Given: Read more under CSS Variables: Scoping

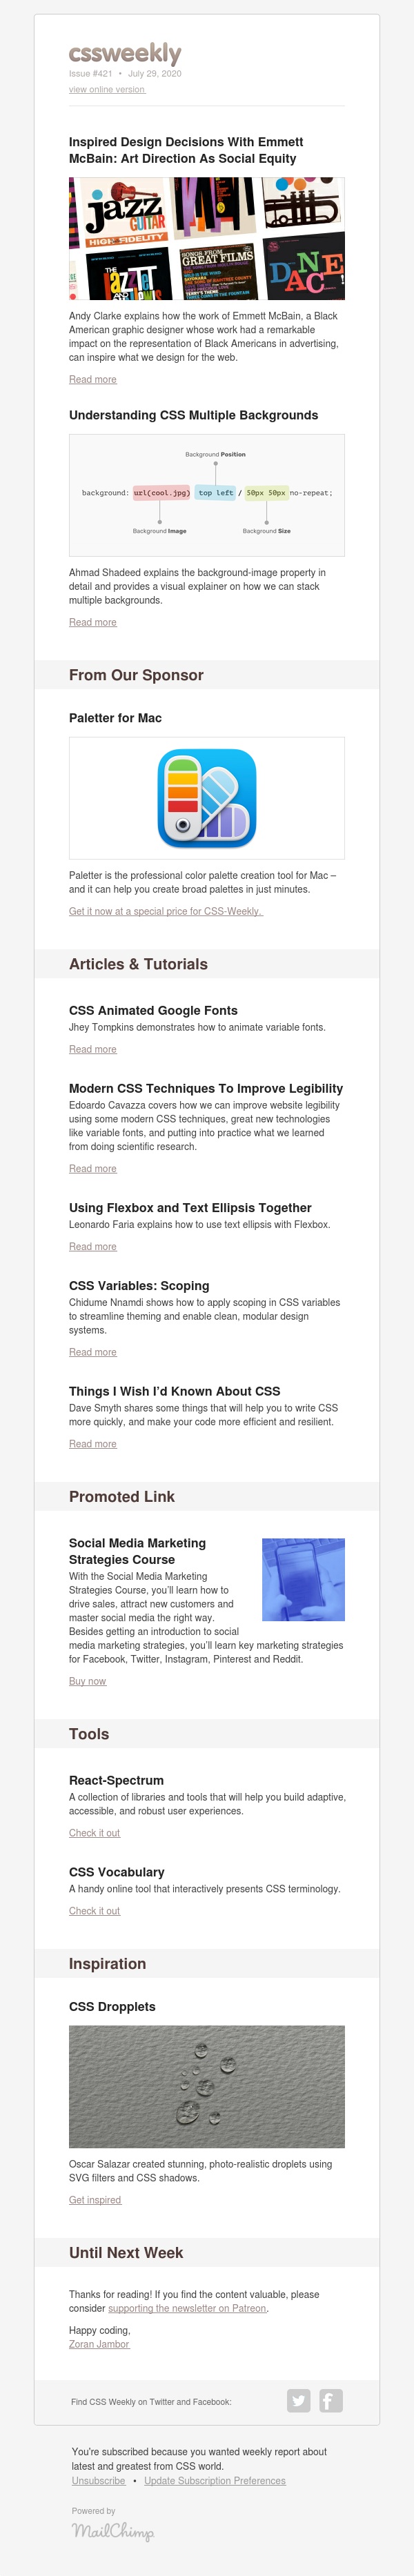Looking at the screenshot, I should (x=93, y=1352).
